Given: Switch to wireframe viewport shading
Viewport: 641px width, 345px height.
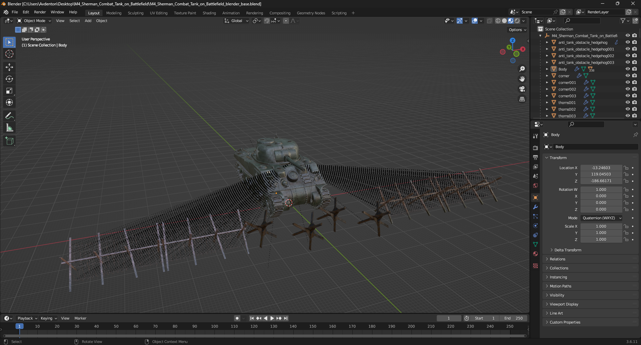Looking at the screenshot, I should 498,21.
